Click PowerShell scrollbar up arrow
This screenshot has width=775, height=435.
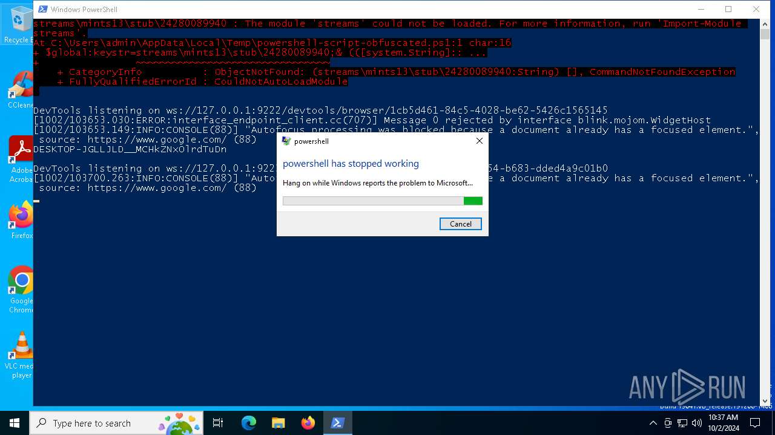point(765,24)
